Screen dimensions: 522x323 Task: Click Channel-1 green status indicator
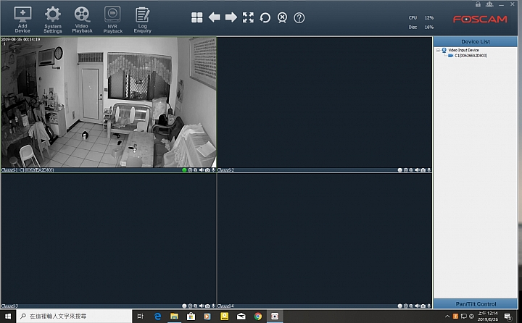(x=184, y=170)
